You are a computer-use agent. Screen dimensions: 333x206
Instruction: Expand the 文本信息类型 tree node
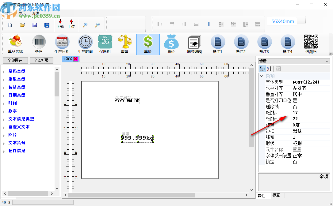(4, 120)
